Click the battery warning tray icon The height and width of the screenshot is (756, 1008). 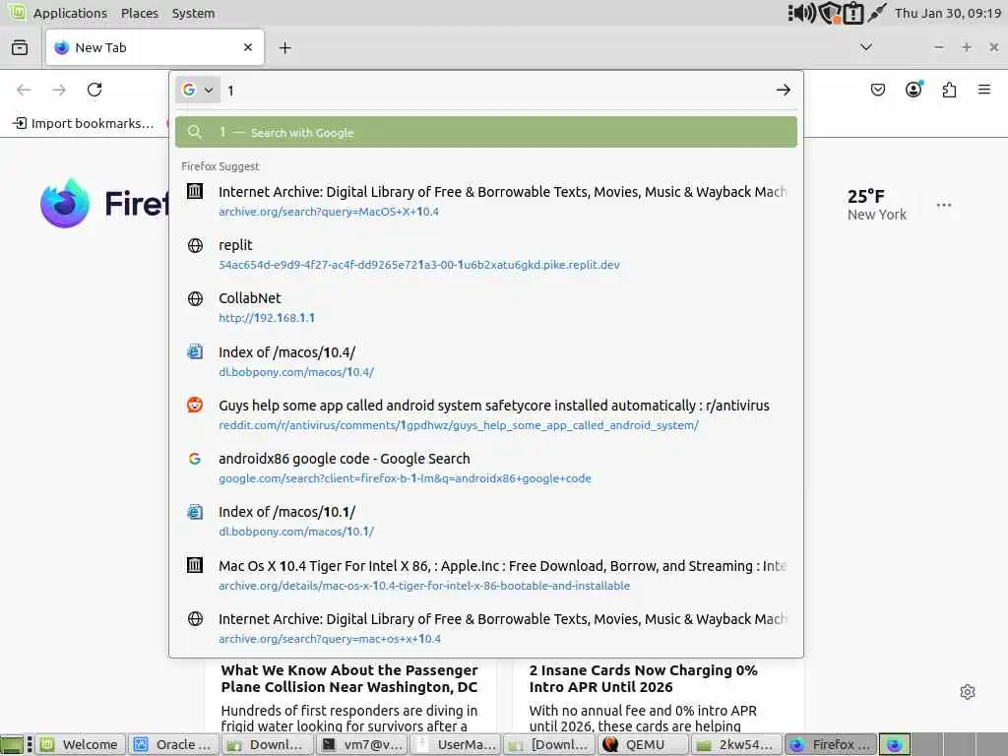click(x=853, y=13)
